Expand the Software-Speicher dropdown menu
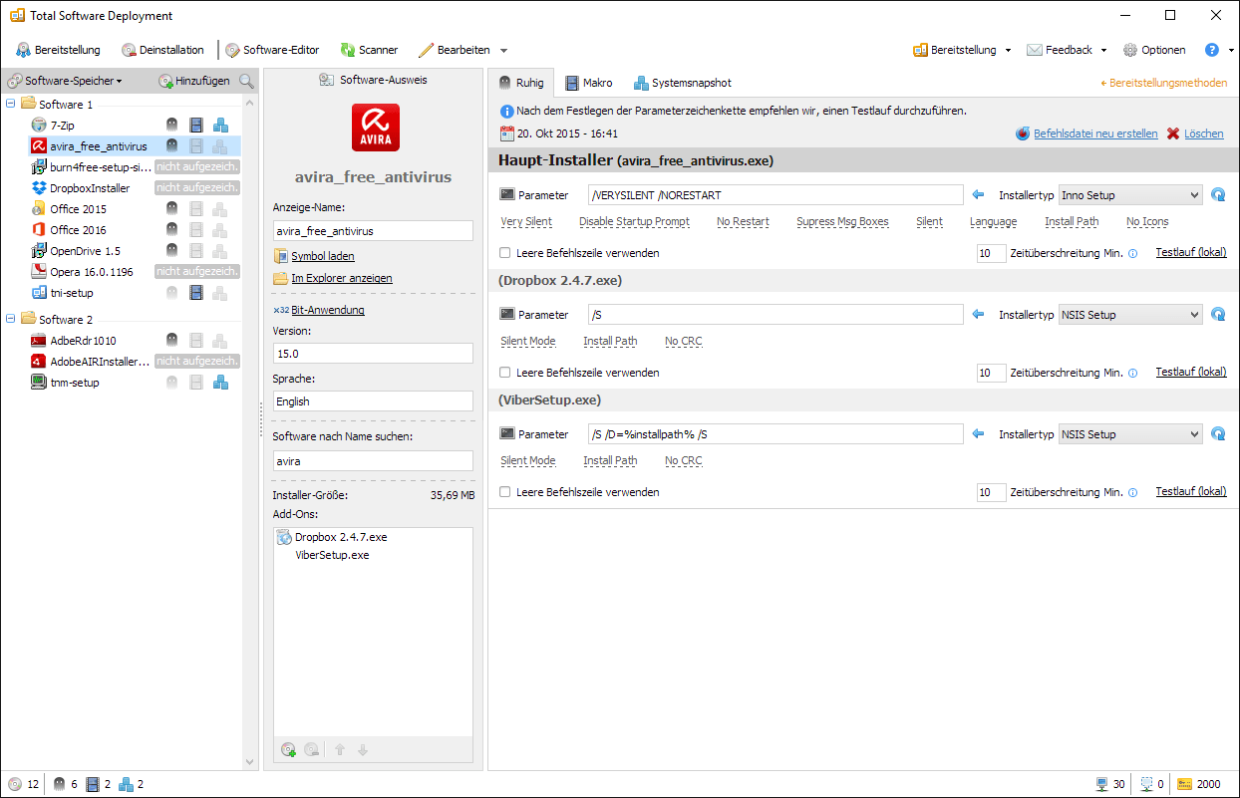1240x798 pixels. click(x=66, y=81)
